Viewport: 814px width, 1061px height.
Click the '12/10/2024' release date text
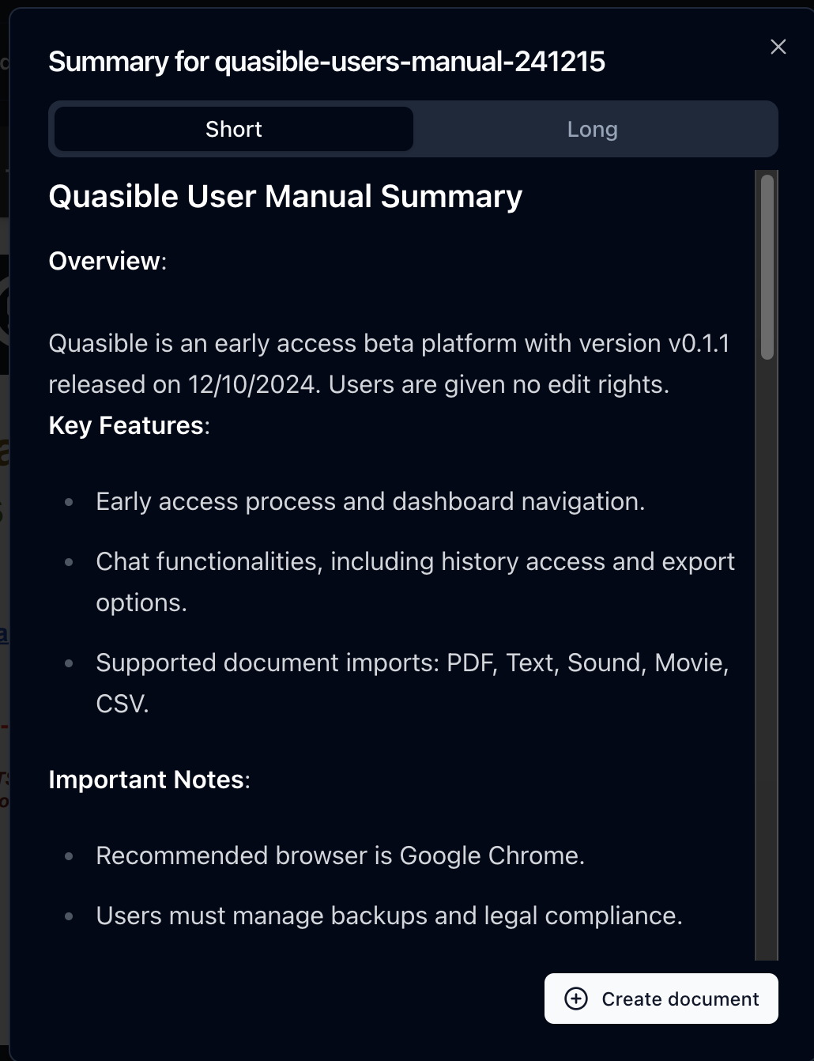click(x=253, y=385)
